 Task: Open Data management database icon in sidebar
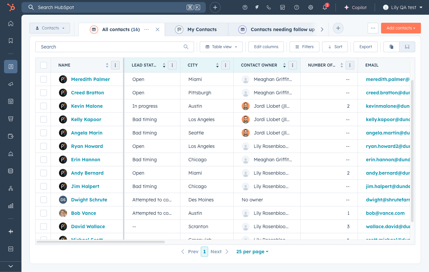click(x=11, y=171)
